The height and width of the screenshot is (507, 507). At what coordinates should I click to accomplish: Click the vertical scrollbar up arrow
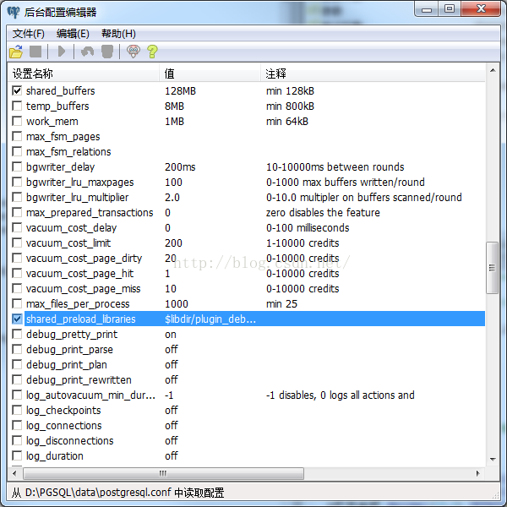[x=493, y=70]
